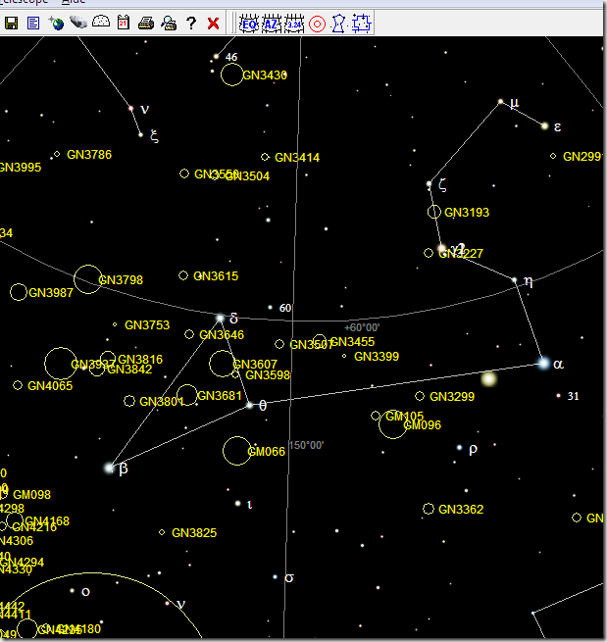Toggle the constellation boundary icon
The width and height of the screenshot is (607, 642).
[x=361, y=24]
